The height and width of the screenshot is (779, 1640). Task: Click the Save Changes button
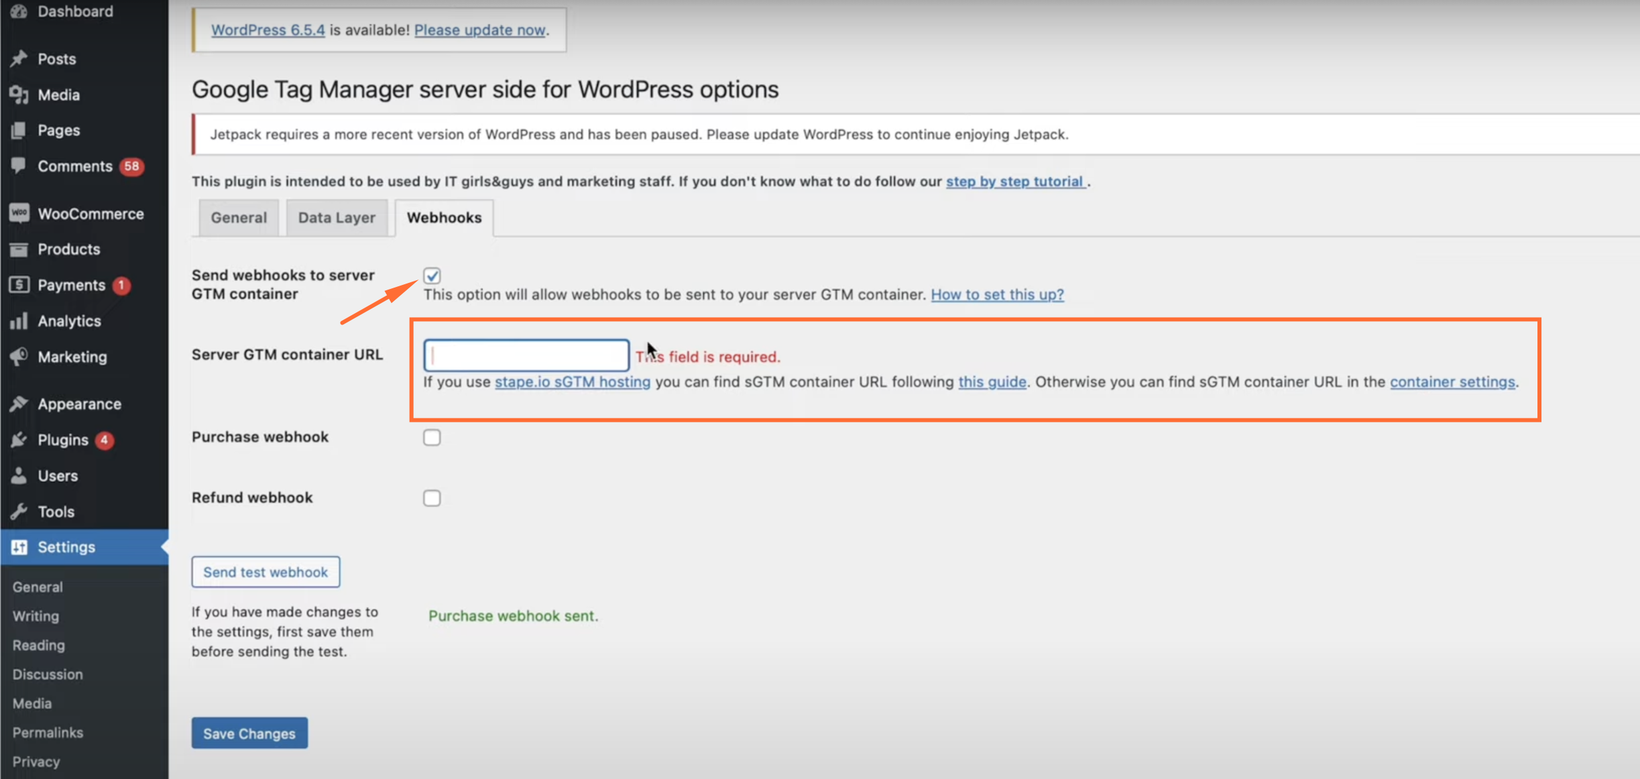[249, 733]
